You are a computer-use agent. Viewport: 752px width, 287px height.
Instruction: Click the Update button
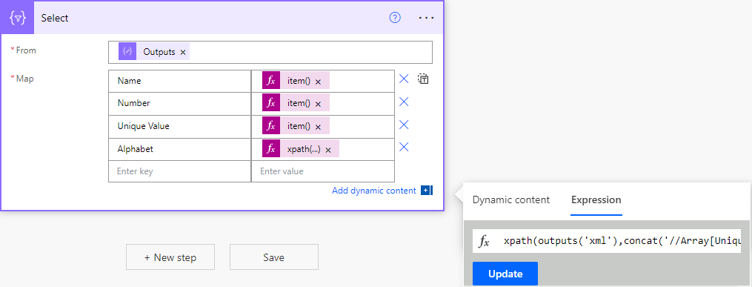(x=505, y=274)
